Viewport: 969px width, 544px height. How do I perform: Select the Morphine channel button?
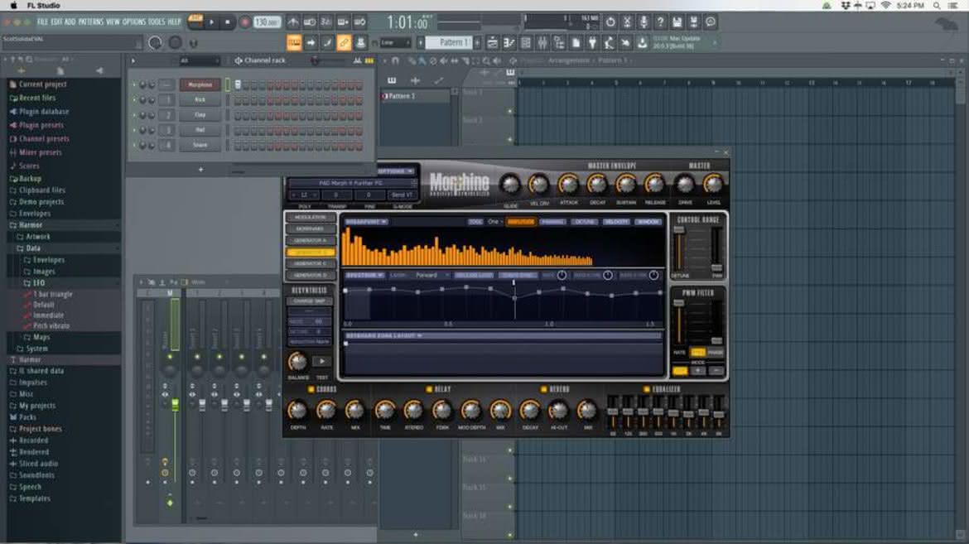pos(200,84)
